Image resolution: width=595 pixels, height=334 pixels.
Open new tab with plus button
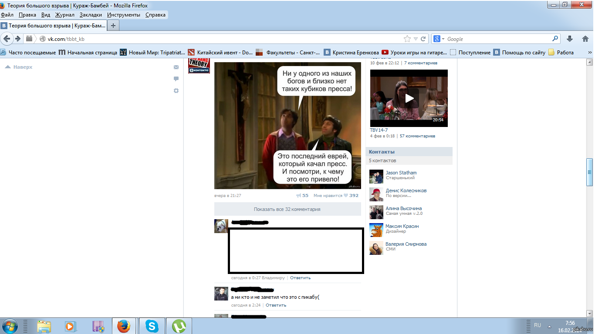coord(113,26)
